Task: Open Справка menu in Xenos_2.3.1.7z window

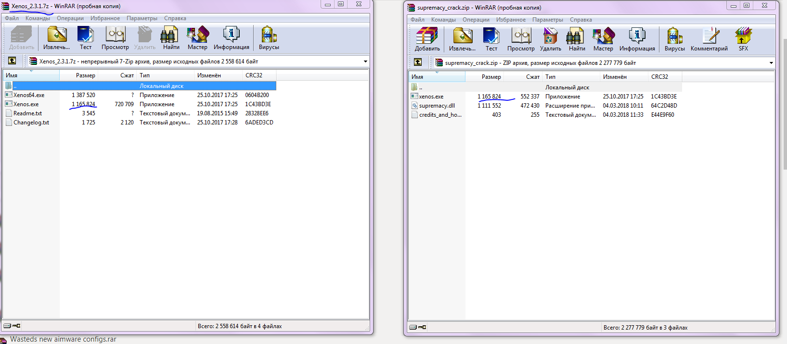Action: tap(175, 18)
